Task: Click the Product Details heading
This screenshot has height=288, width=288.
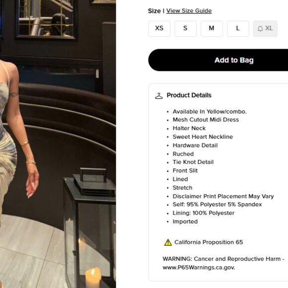Action: (189, 95)
